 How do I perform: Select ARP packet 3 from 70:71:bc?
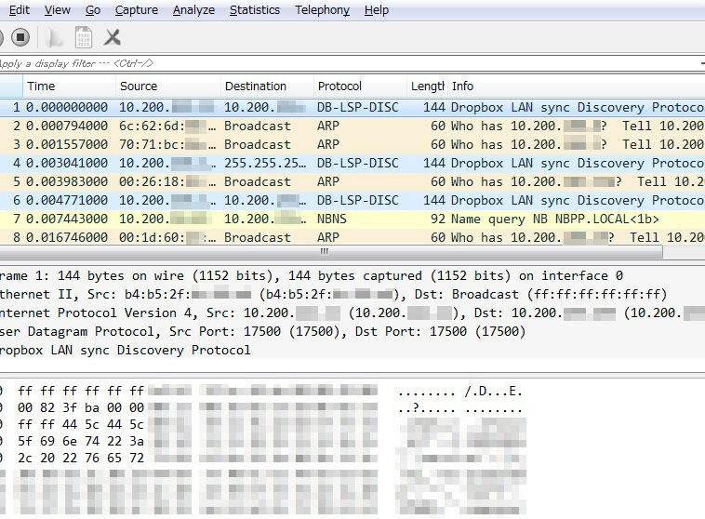click(x=352, y=144)
